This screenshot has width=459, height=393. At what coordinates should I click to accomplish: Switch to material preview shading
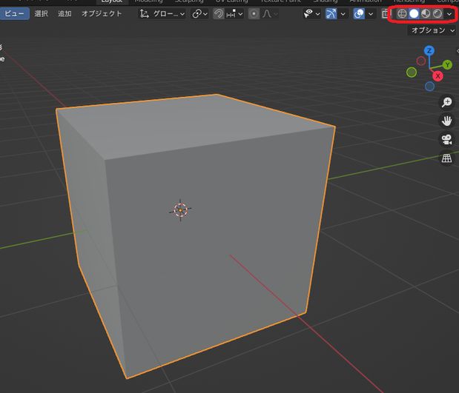point(426,13)
